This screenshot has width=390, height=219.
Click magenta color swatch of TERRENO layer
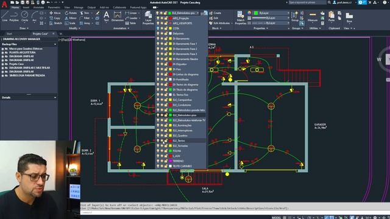pos(171,161)
